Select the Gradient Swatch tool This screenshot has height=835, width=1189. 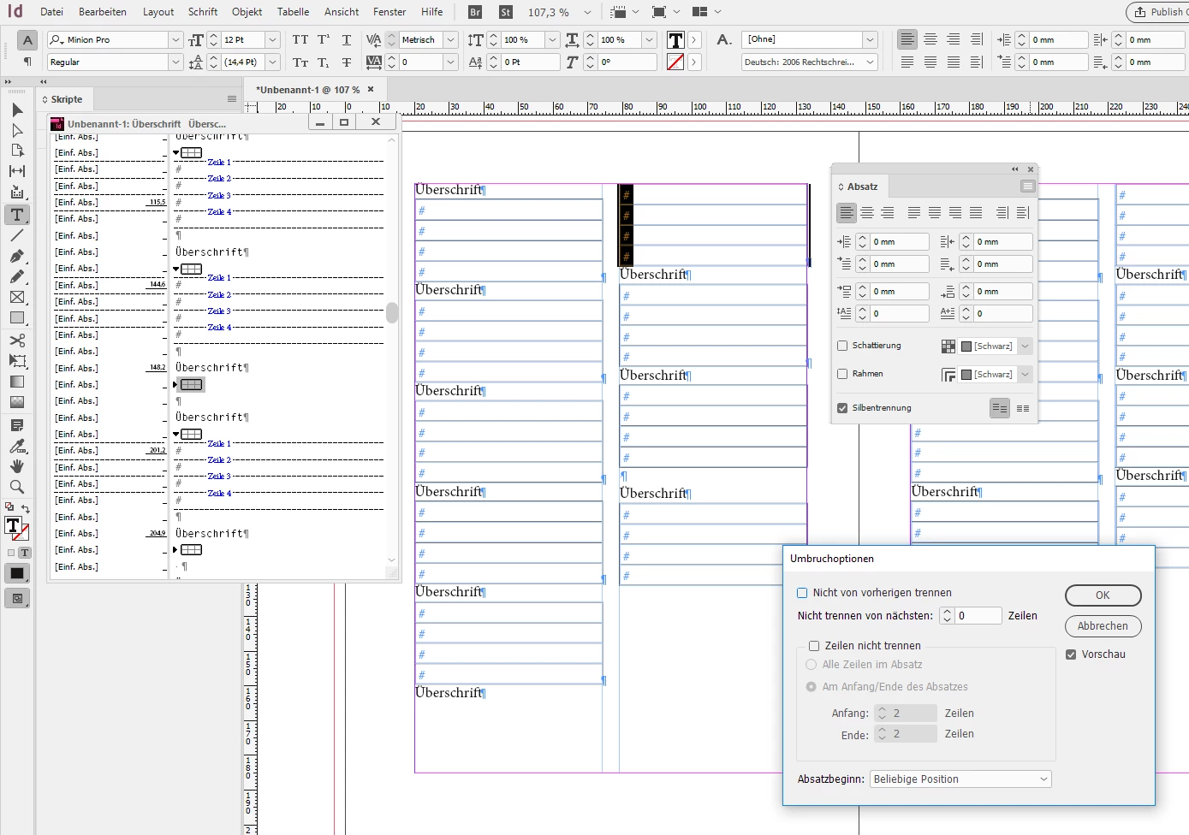[x=17, y=382]
